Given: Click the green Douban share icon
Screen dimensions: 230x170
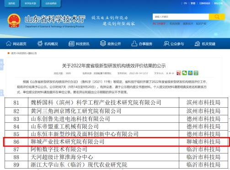Looking at the screenshot, I should (x=196, y=73).
